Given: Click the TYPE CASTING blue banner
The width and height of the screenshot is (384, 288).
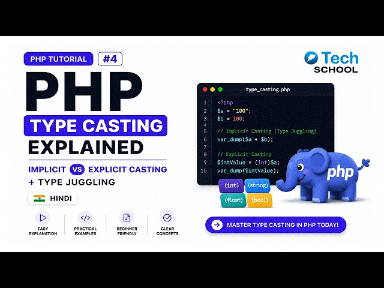Looking at the screenshot, I should [x=95, y=125].
